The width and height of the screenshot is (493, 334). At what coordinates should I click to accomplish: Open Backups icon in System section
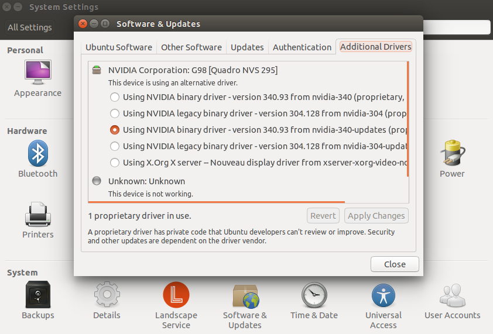tap(37, 294)
